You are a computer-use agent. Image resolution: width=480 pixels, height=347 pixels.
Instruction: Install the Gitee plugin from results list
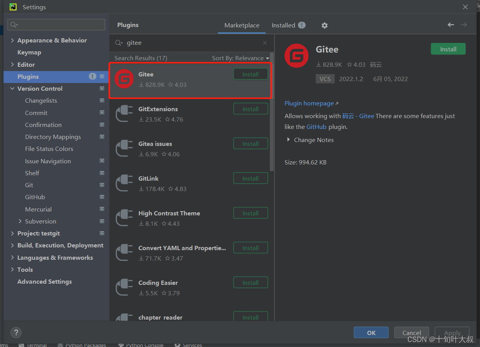(251, 74)
